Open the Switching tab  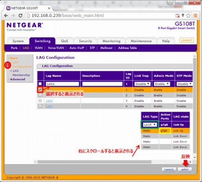pos(43,41)
